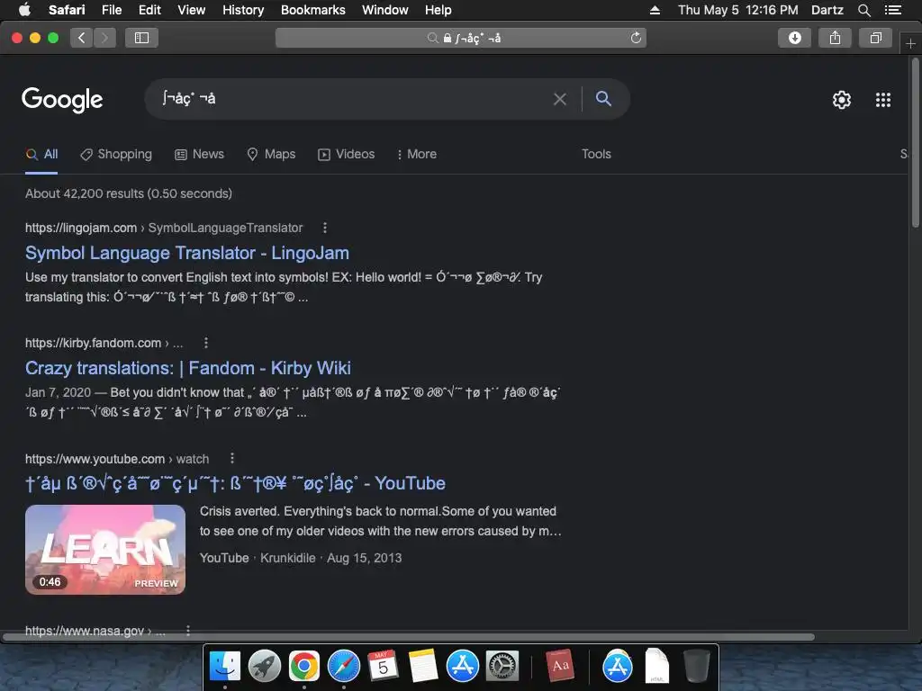
Task: Open the Google apps grid
Action: (x=883, y=100)
